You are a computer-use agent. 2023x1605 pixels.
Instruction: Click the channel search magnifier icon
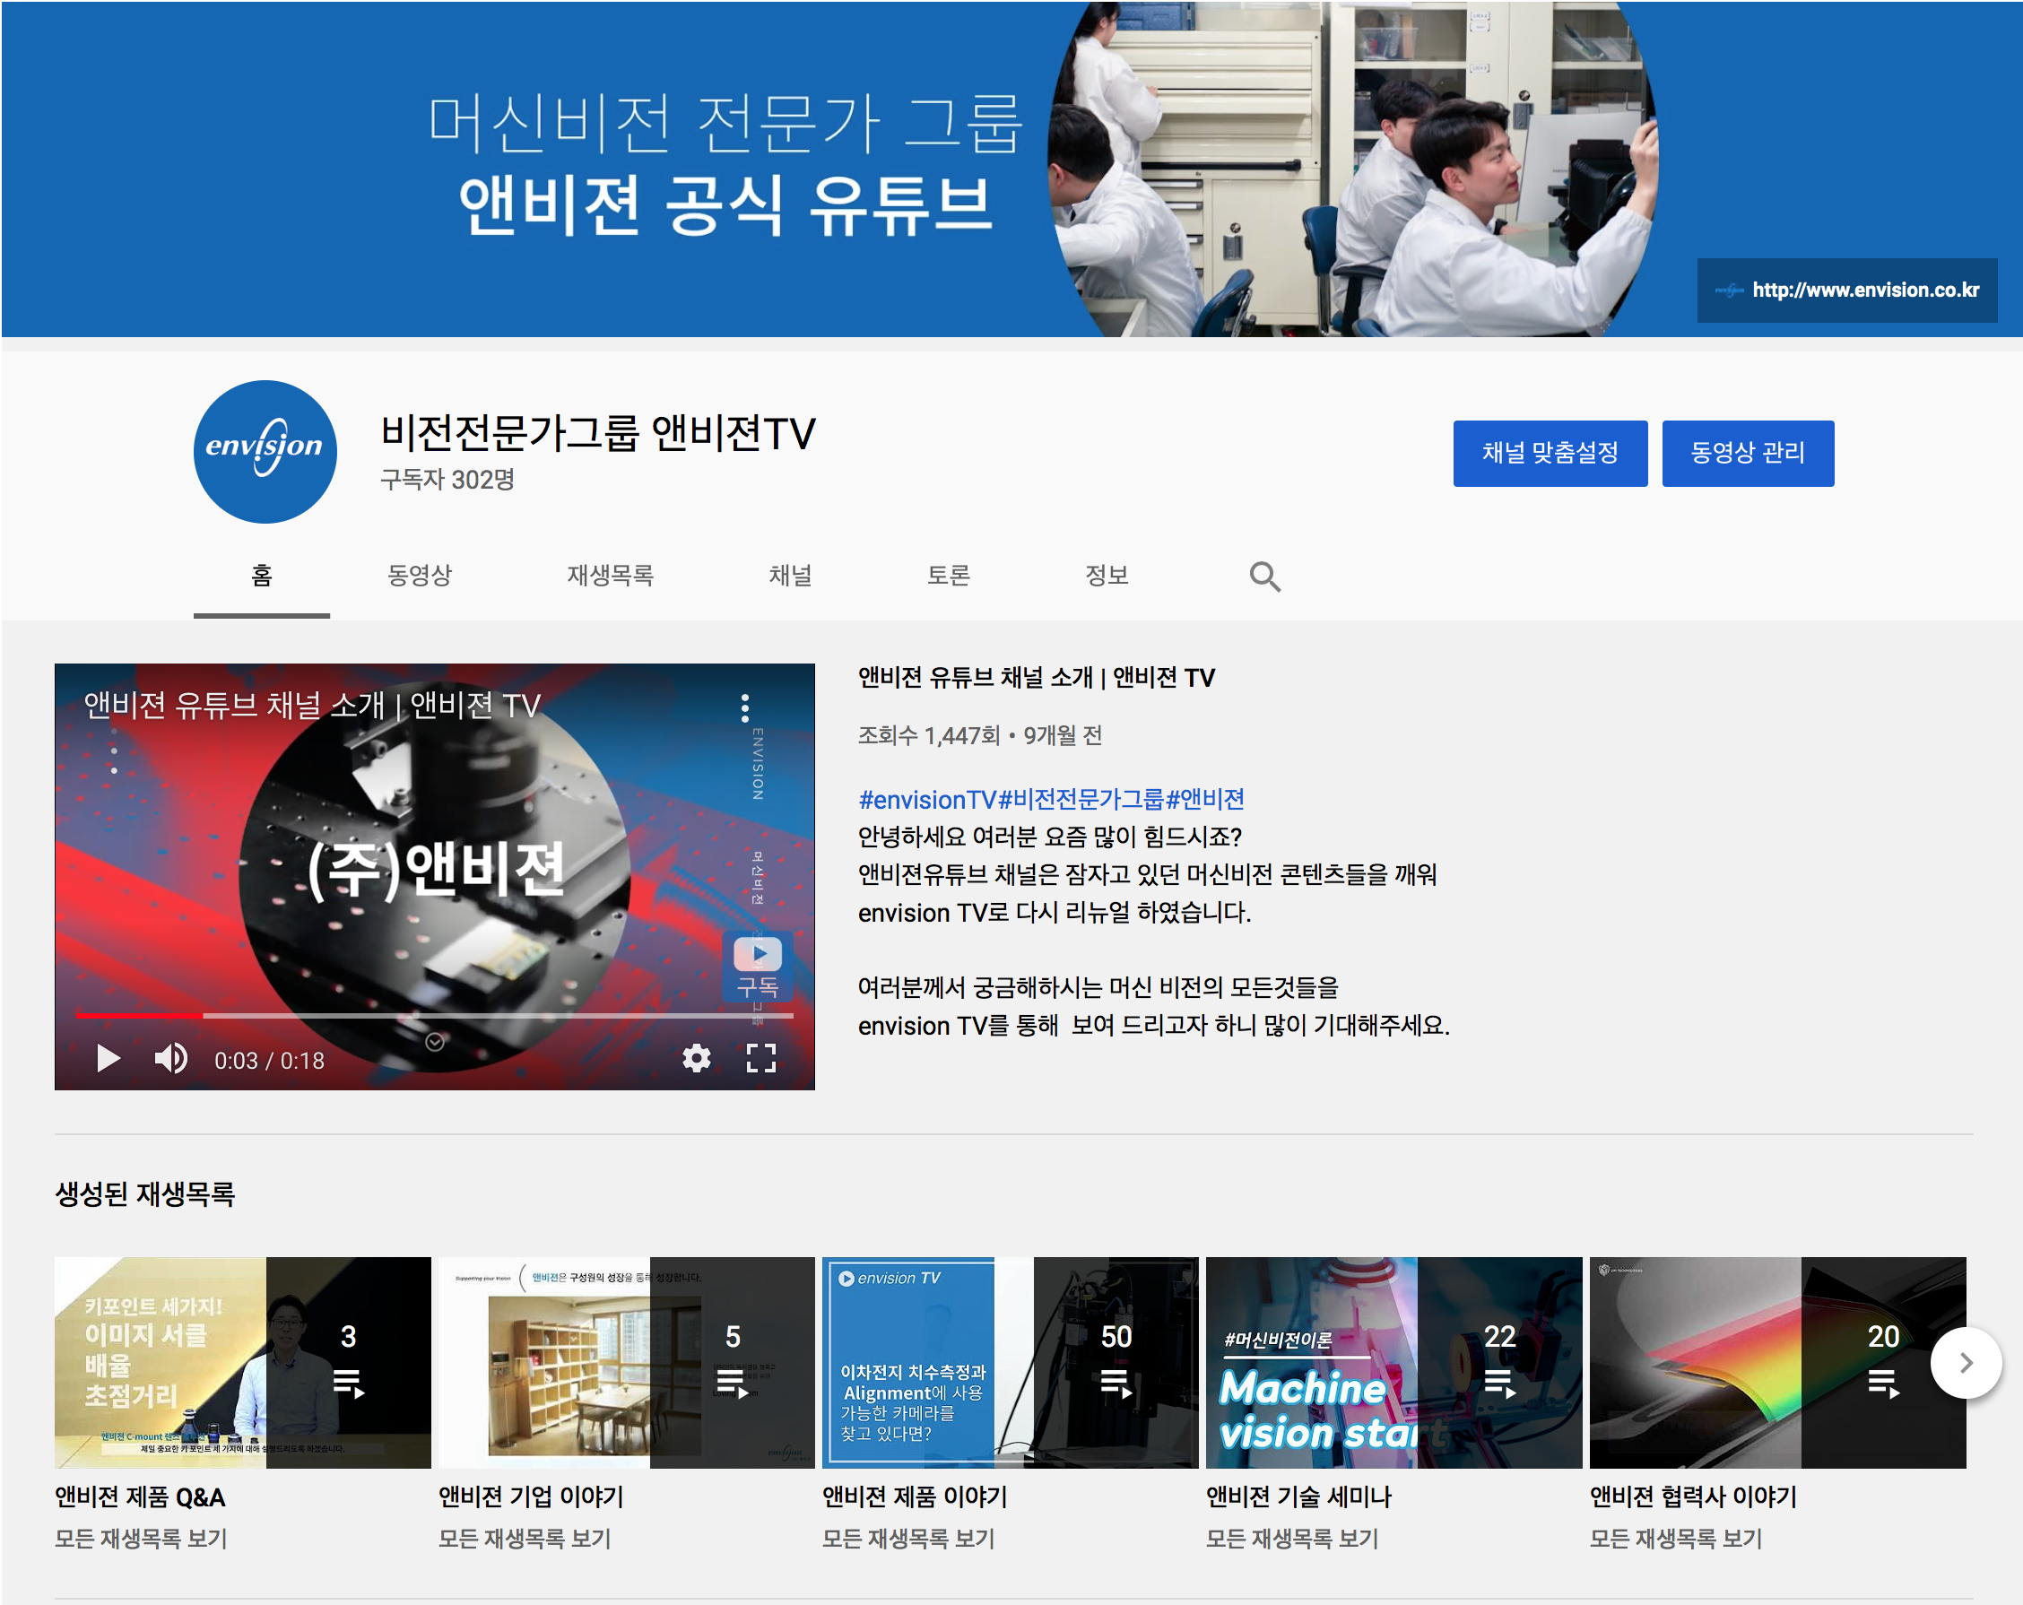(1263, 576)
